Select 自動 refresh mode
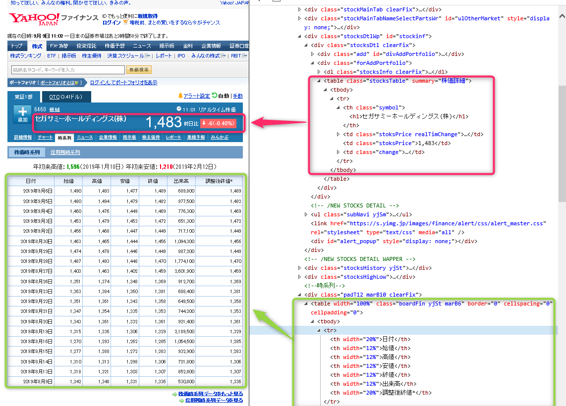The image size is (566, 406). (x=224, y=96)
